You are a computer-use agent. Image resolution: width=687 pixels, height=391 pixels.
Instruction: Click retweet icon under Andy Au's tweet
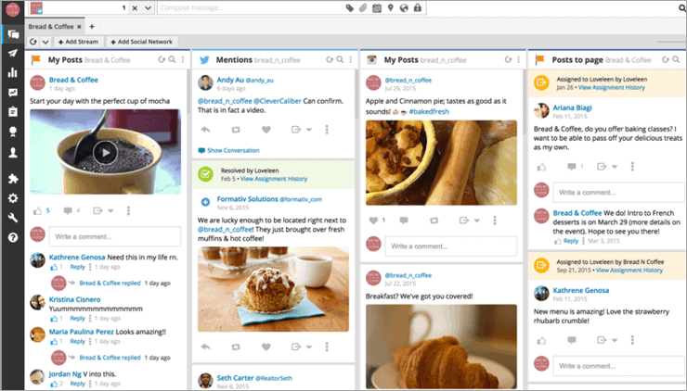[235, 131]
